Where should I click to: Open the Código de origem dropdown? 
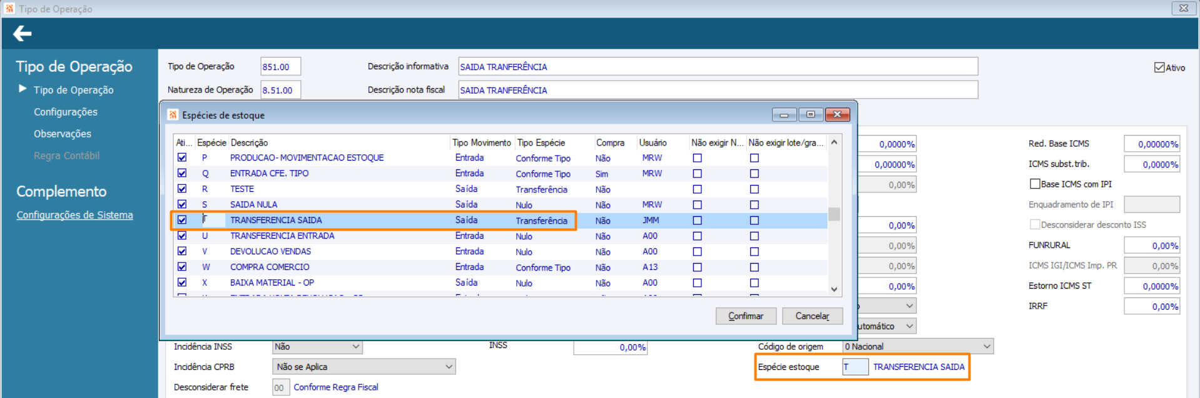[x=917, y=347]
